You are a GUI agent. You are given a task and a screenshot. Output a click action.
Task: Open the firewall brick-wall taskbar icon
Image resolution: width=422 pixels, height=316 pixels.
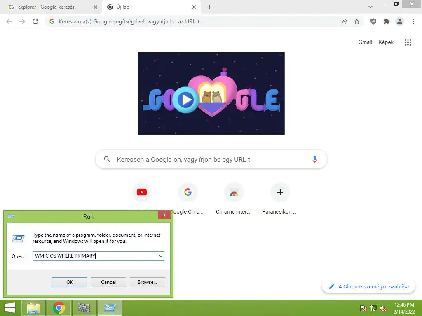[84, 308]
